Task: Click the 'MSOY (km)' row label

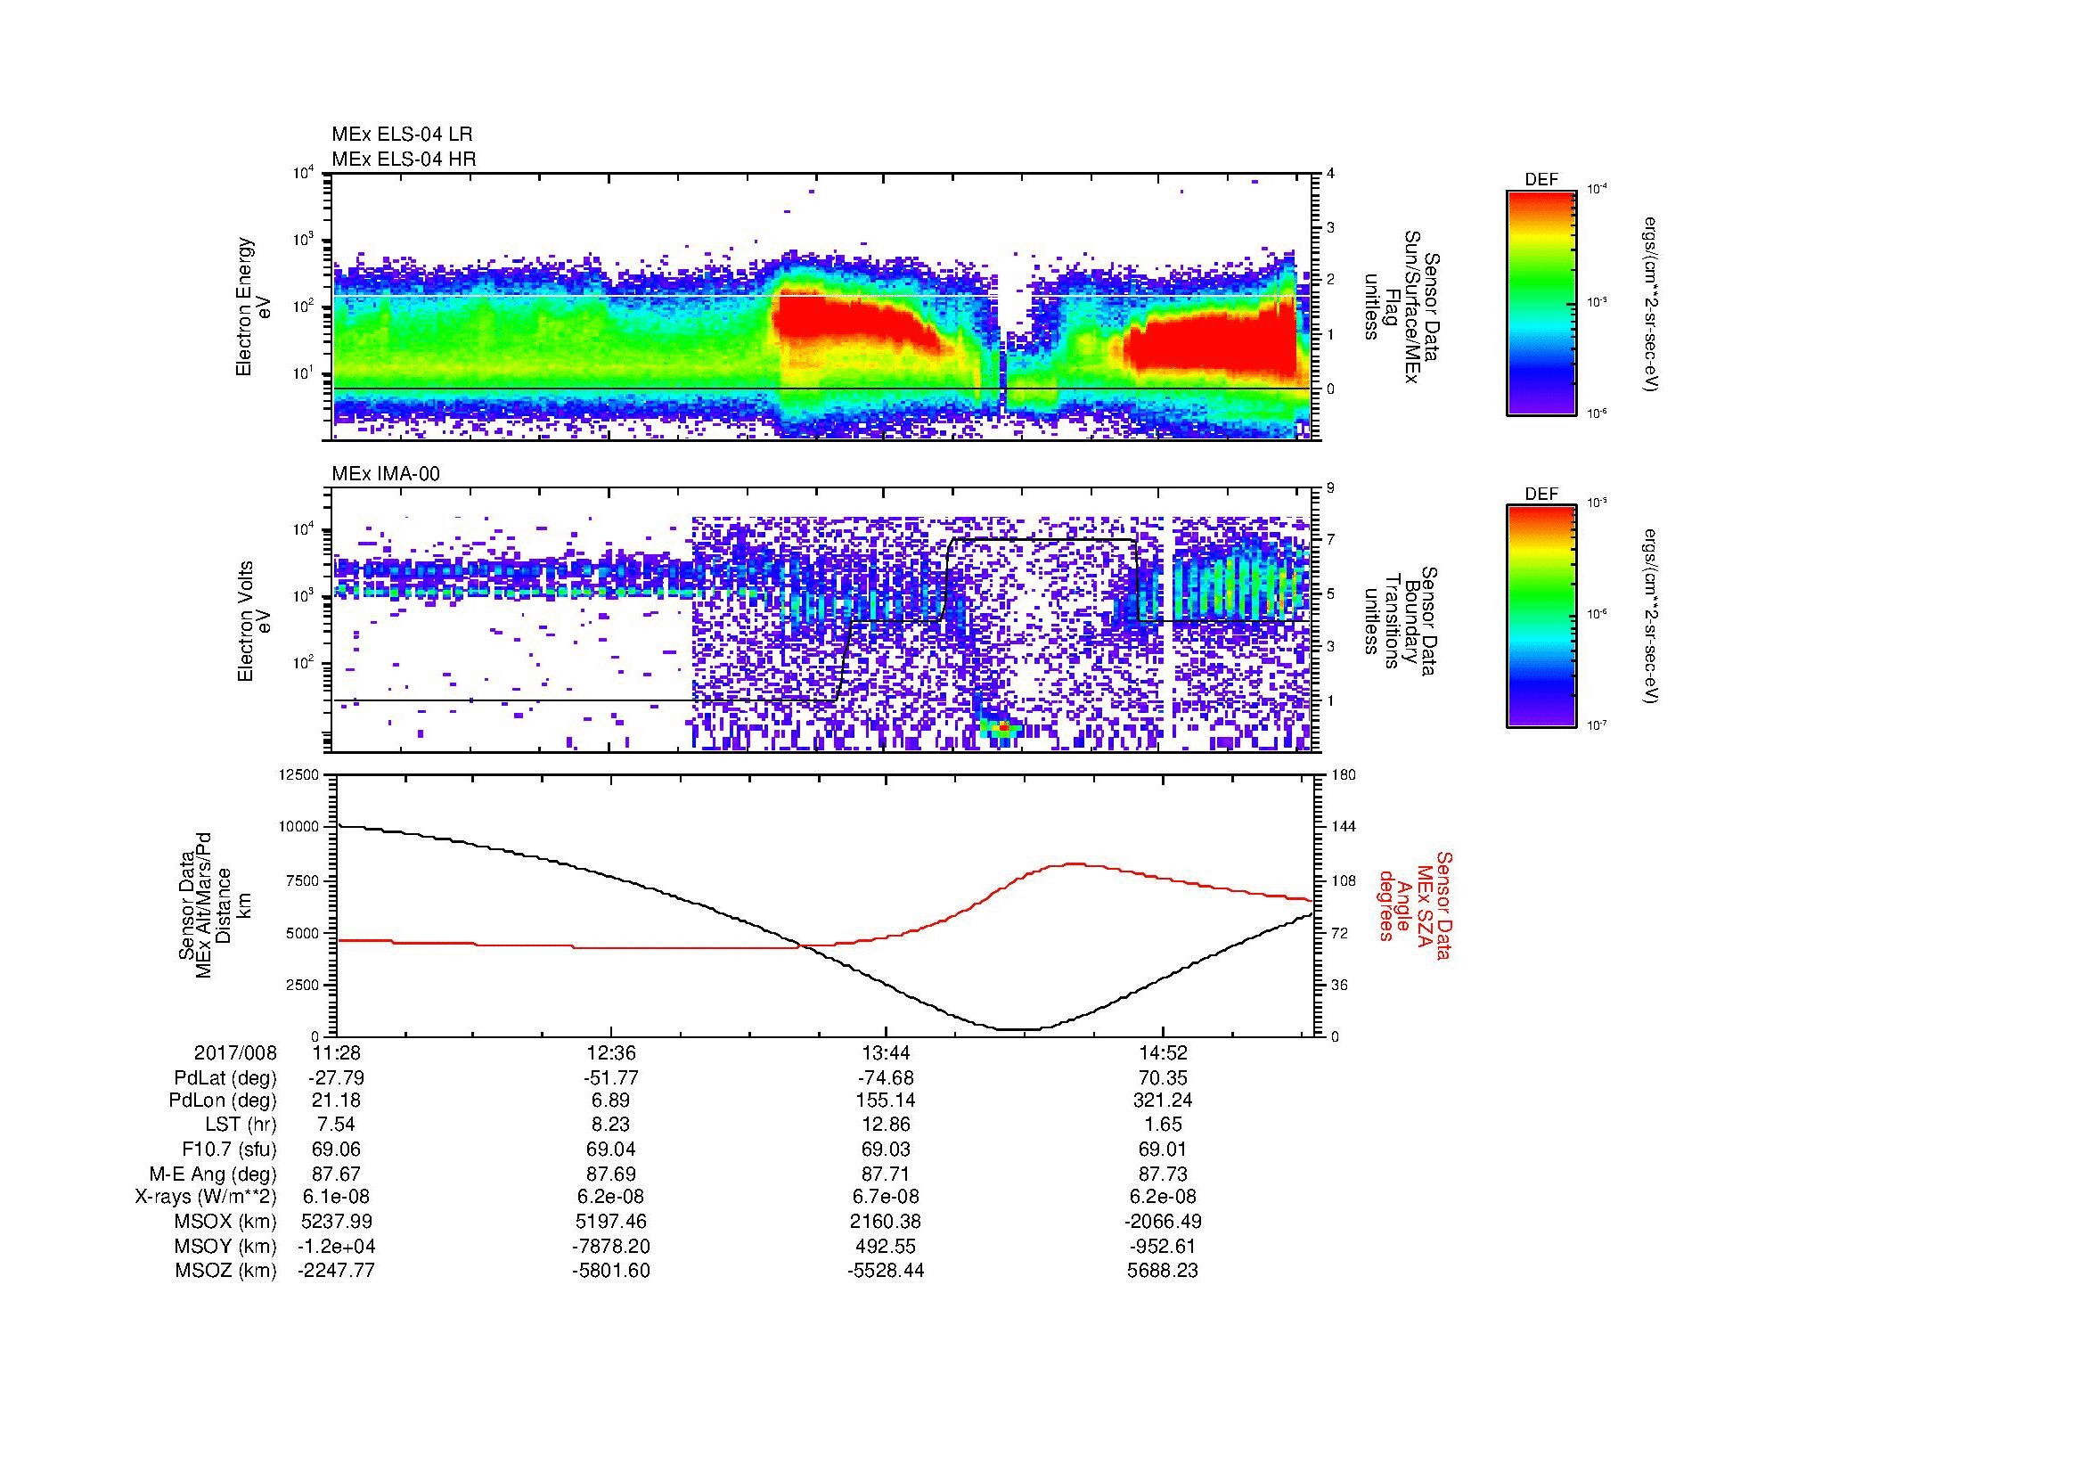Action: [226, 1246]
